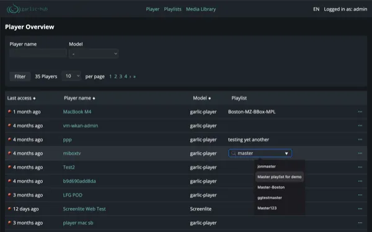The width and height of the screenshot is (372, 232).
Task: Click testing yet another playlist cell
Action: coord(249,140)
